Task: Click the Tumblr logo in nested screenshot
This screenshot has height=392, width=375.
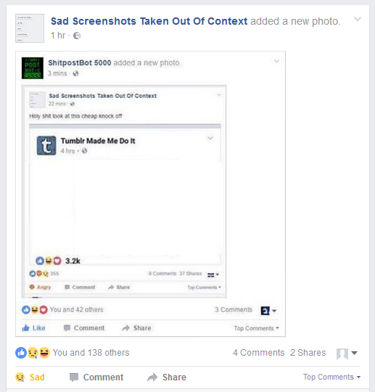Action: [x=46, y=145]
